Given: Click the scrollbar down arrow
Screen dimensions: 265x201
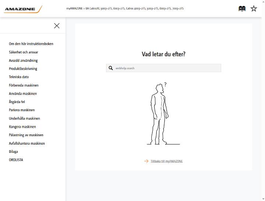Looking at the screenshot, I should [263, 199].
